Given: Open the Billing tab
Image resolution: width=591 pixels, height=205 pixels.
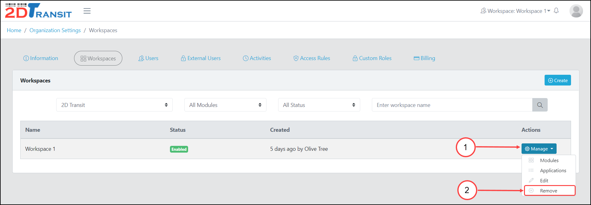Looking at the screenshot, I should [x=424, y=58].
